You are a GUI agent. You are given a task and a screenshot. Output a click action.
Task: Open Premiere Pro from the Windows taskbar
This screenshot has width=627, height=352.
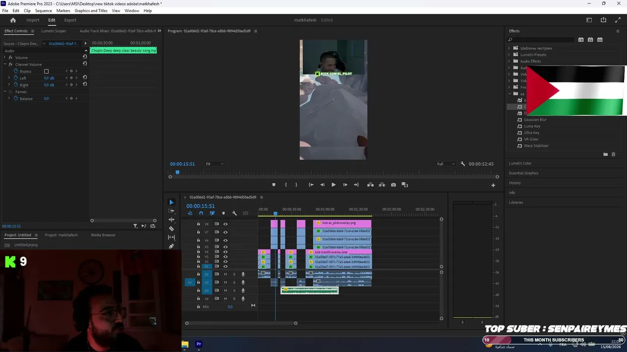(x=199, y=344)
